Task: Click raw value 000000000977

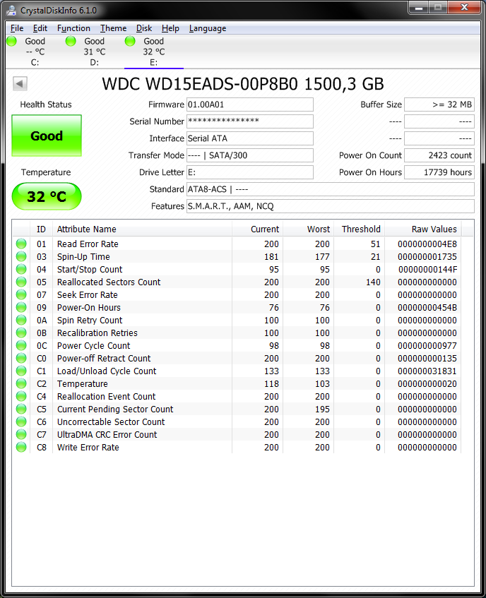Action: click(427, 346)
